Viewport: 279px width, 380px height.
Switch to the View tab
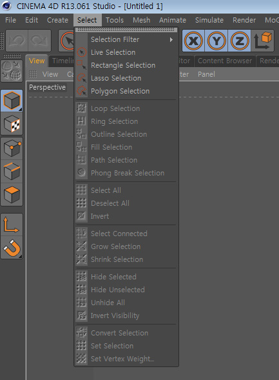pos(37,61)
